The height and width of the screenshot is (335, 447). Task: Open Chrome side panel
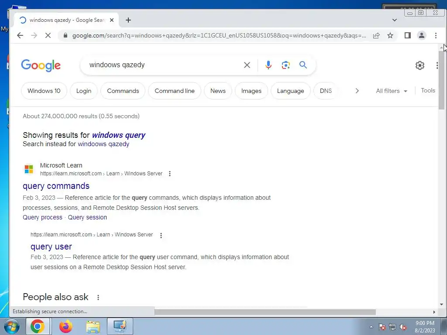(x=407, y=35)
